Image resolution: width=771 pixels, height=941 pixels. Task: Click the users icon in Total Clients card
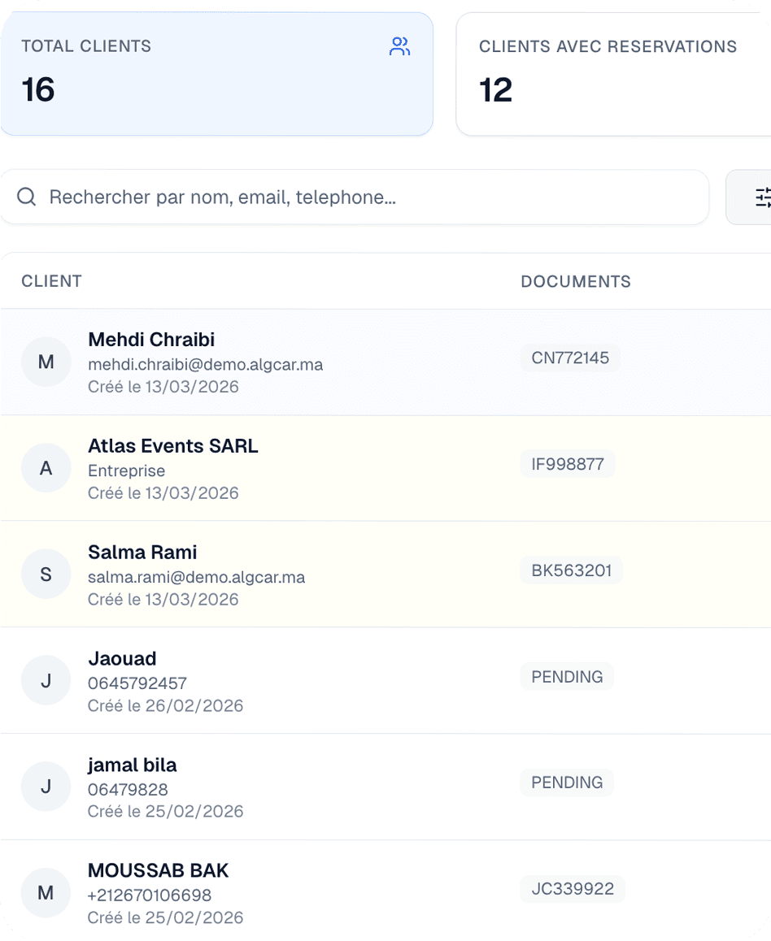(399, 47)
